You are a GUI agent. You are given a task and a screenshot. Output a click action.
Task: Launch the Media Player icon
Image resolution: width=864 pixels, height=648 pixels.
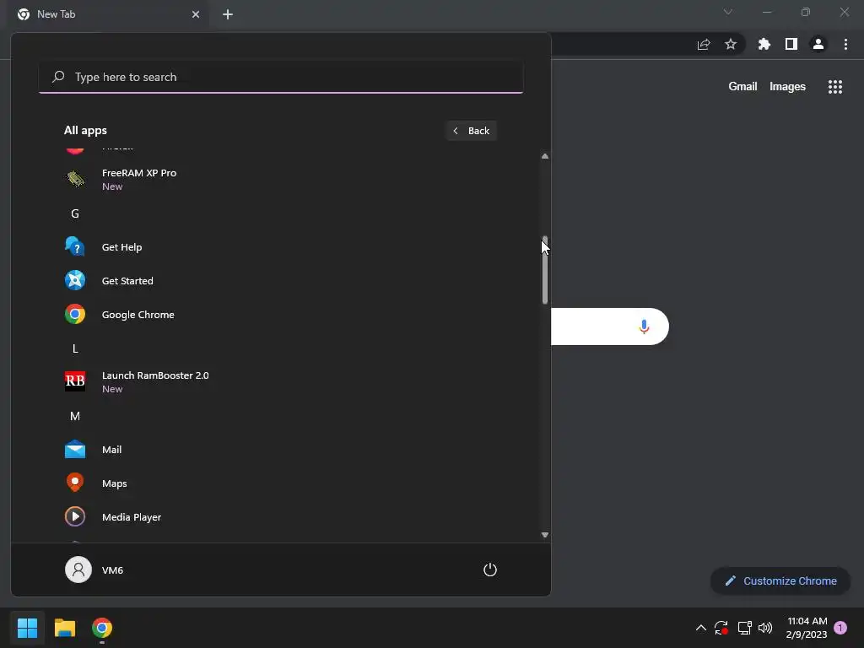coord(75,517)
